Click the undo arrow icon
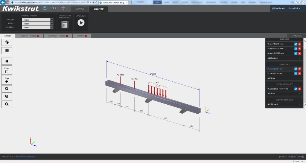306x163 pixels. [x=52, y=8]
